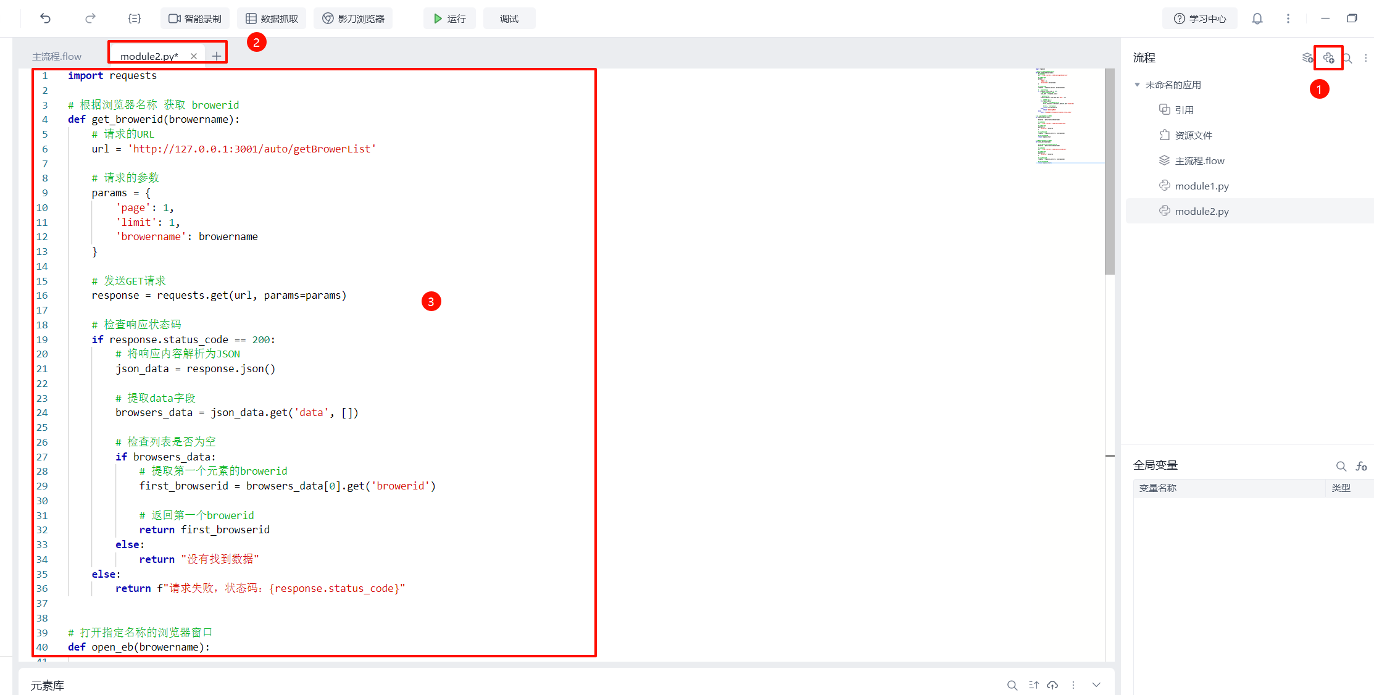Expand the 元素库 panel chevron
This screenshot has height=695, width=1374.
point(1096,685)
